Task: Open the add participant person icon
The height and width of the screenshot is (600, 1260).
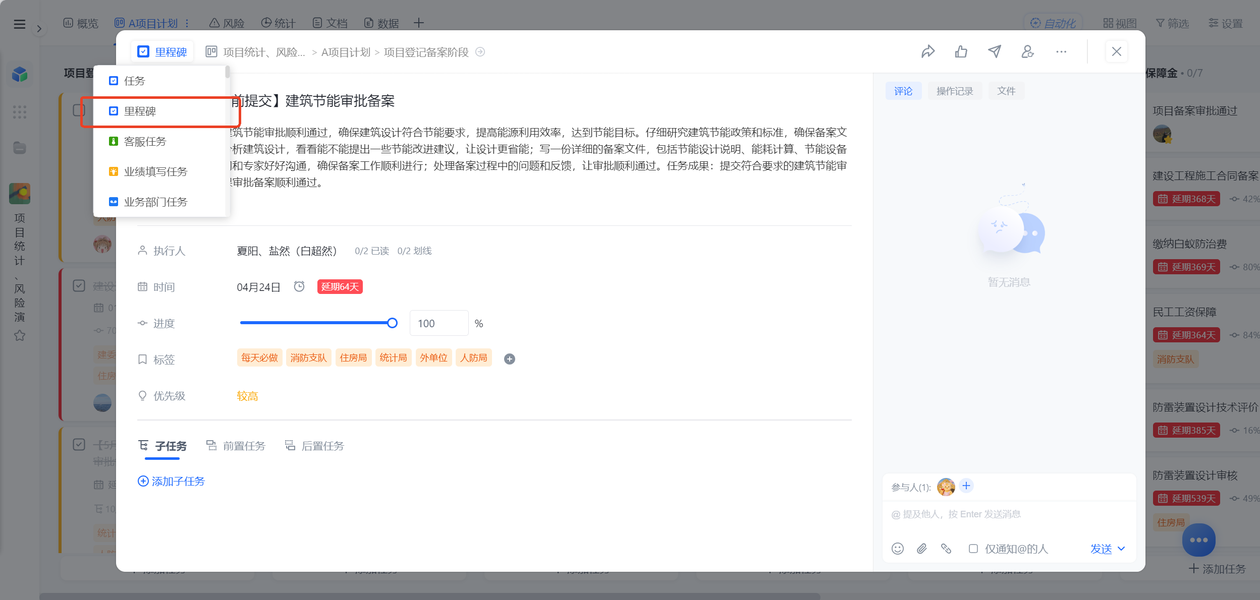Action: click(x=1027, y=51)
